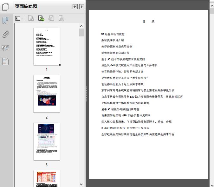Collapse the panel with double-arrow button
This screenshot has height=187, width=214.
click(75, 7)
